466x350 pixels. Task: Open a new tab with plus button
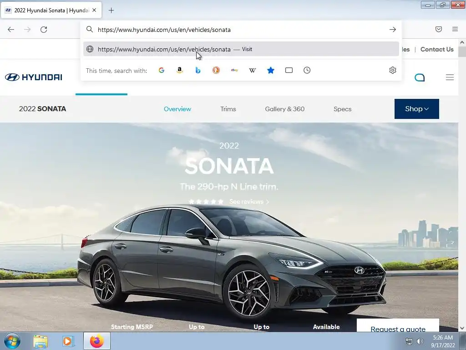tap(111, 10)
